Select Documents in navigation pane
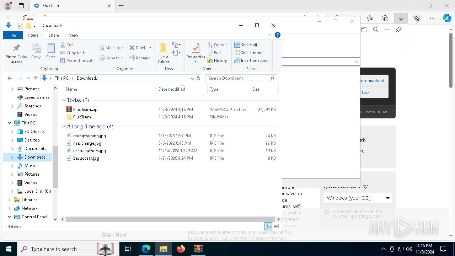Viewport: 455px width, 256px height. pos(35,149)
